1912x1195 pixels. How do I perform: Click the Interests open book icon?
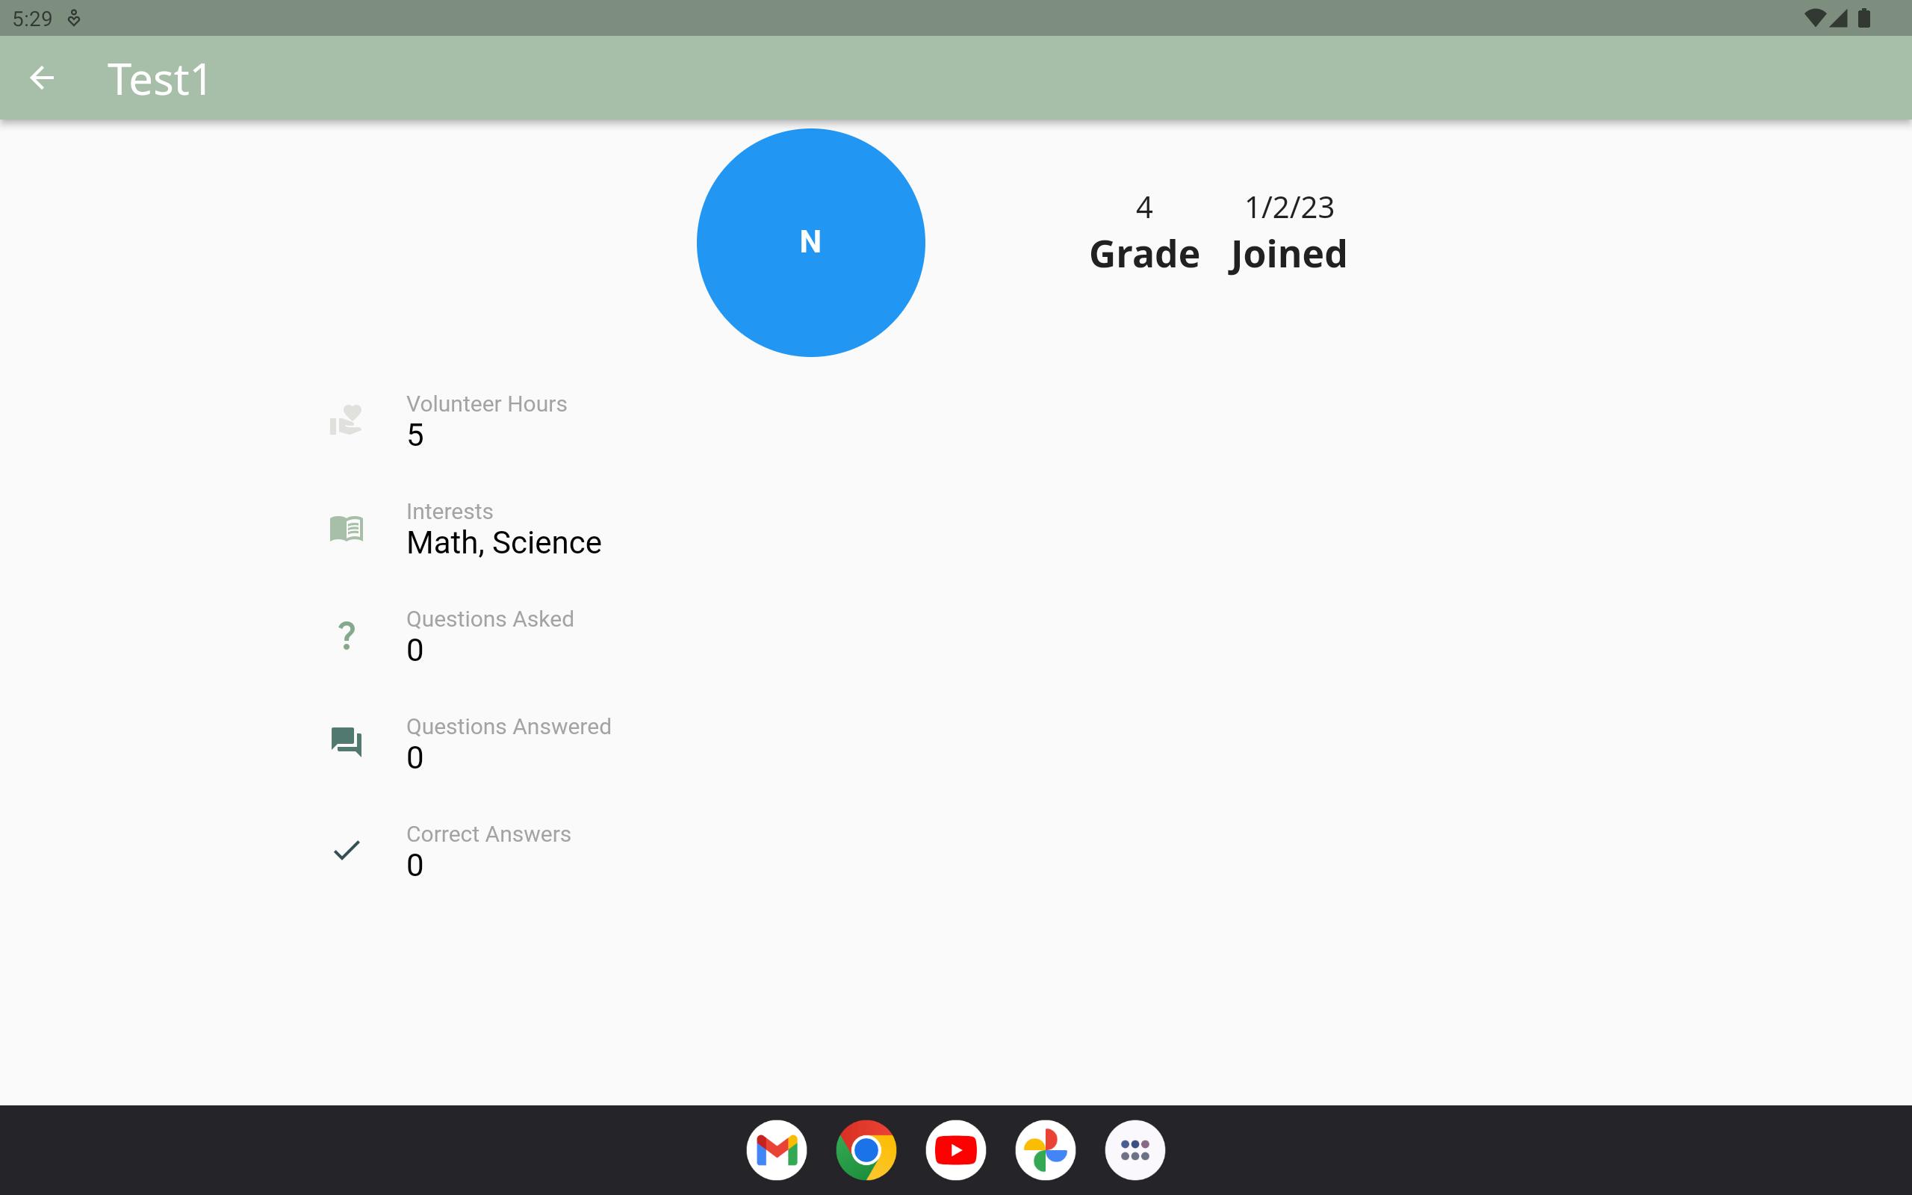point(346,528)
